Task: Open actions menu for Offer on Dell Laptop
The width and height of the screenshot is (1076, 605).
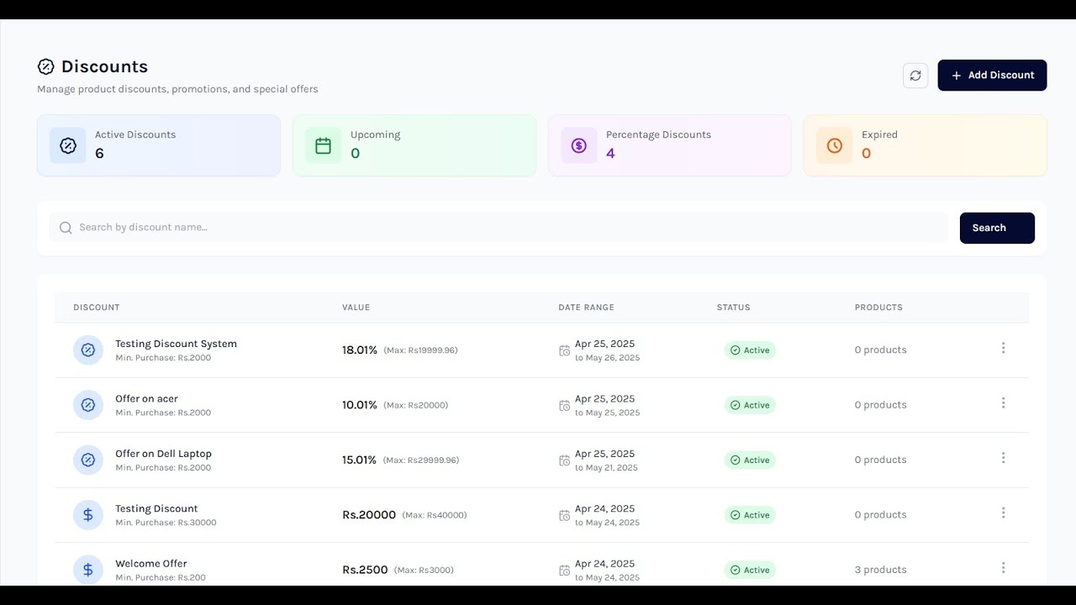Action: [x=1003, y=458]
